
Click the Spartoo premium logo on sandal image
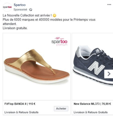click(59, 43)
